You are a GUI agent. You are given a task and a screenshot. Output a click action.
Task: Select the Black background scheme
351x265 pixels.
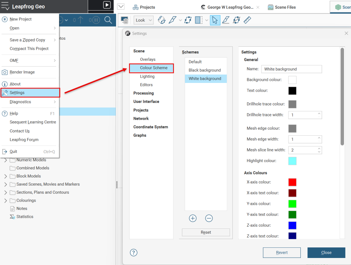(x=205, y=70)
